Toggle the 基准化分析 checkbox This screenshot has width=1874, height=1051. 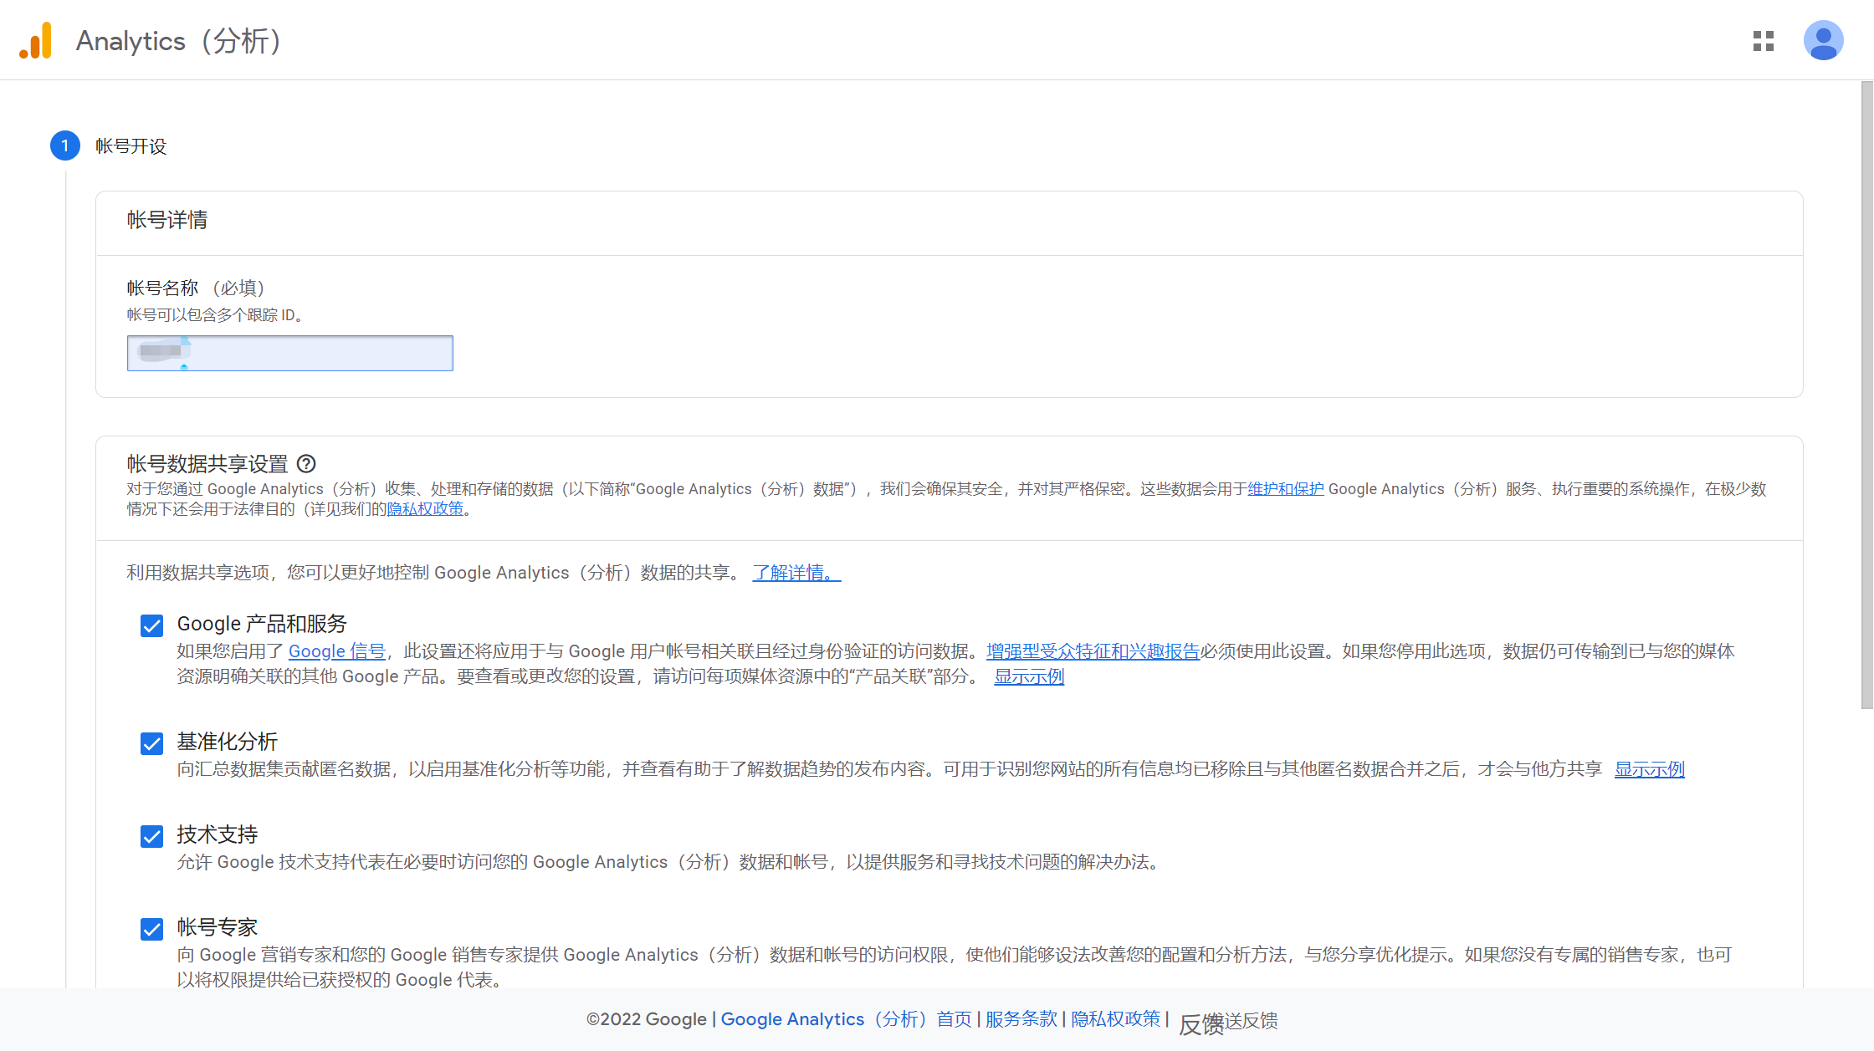point(151,743)
